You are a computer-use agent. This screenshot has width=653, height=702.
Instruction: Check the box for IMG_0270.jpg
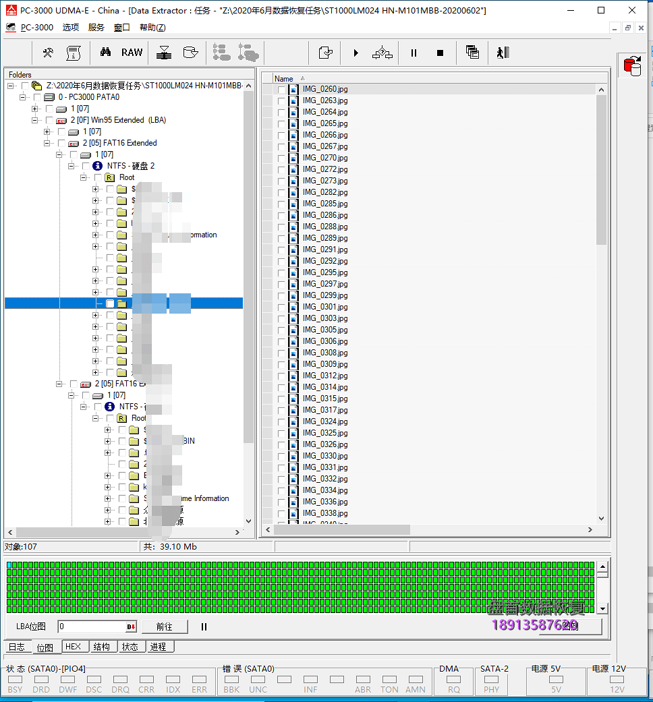281,158
